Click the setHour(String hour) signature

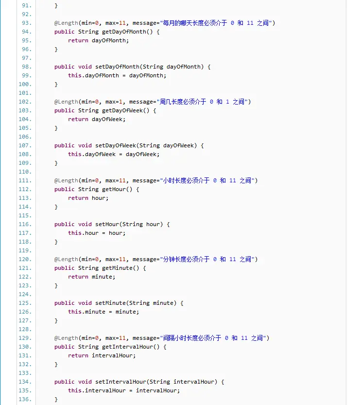pos(112,224)
